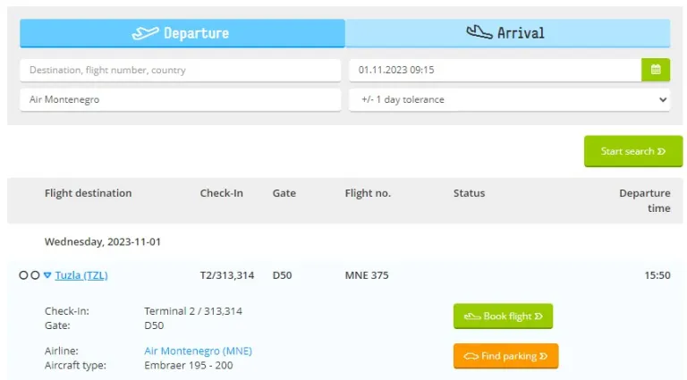Image resolution: width=687 pixels, height=380 pixels.
Task: Click the T2/313,314 check-in cell
Action: click(x=227, y=275)
